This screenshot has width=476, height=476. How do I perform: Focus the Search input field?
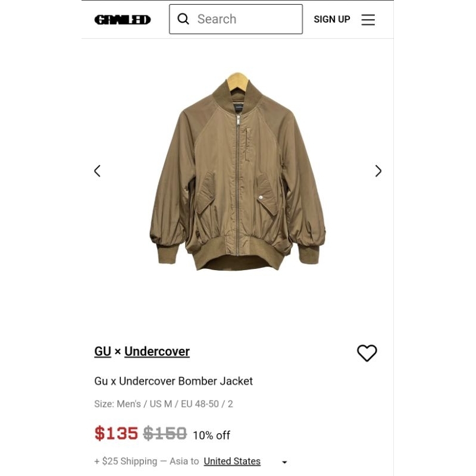pyautogui.click(x=236, y=19)
